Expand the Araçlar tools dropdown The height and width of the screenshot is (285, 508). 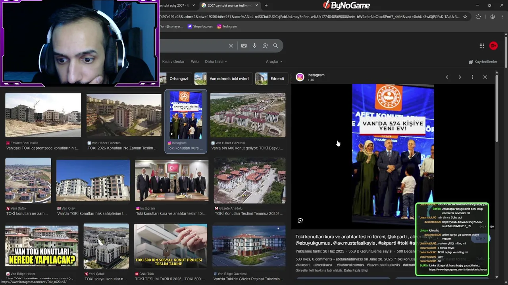[x=274, y=62]
